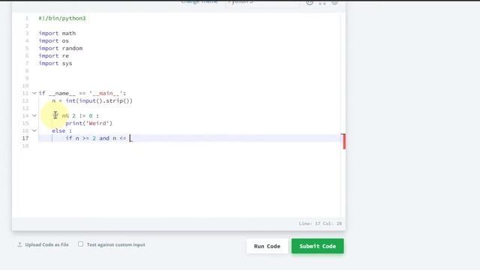
Task: Place cursor in 'if n >= 2 and n <=' line
Action: pos(96,138)
